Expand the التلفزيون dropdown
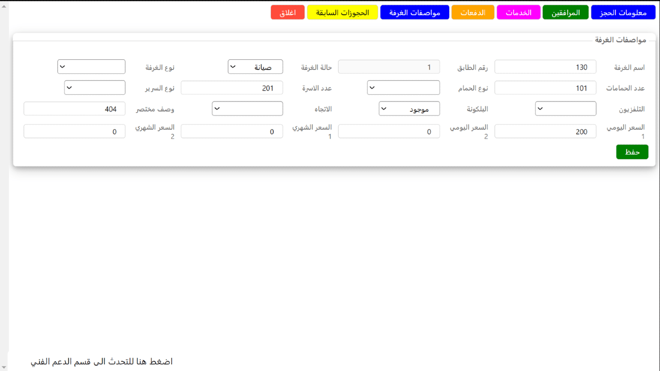This screenshot has height=371, width=660. (565, 109)
